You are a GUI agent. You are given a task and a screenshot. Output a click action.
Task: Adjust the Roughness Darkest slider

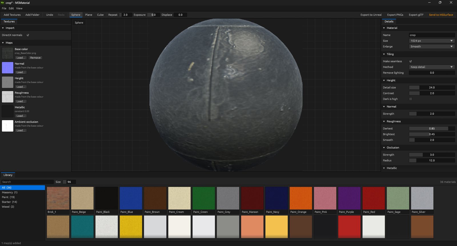432,128
